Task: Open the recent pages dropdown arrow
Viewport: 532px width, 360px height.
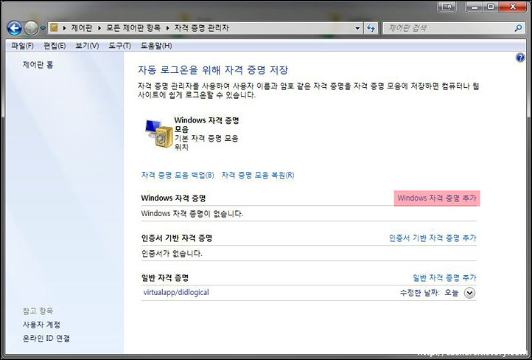Action: coord(43,29)
